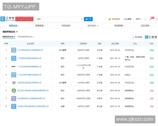Select the 北京市 region cell
The image size is (158, 126).
[x=100, y=98]
